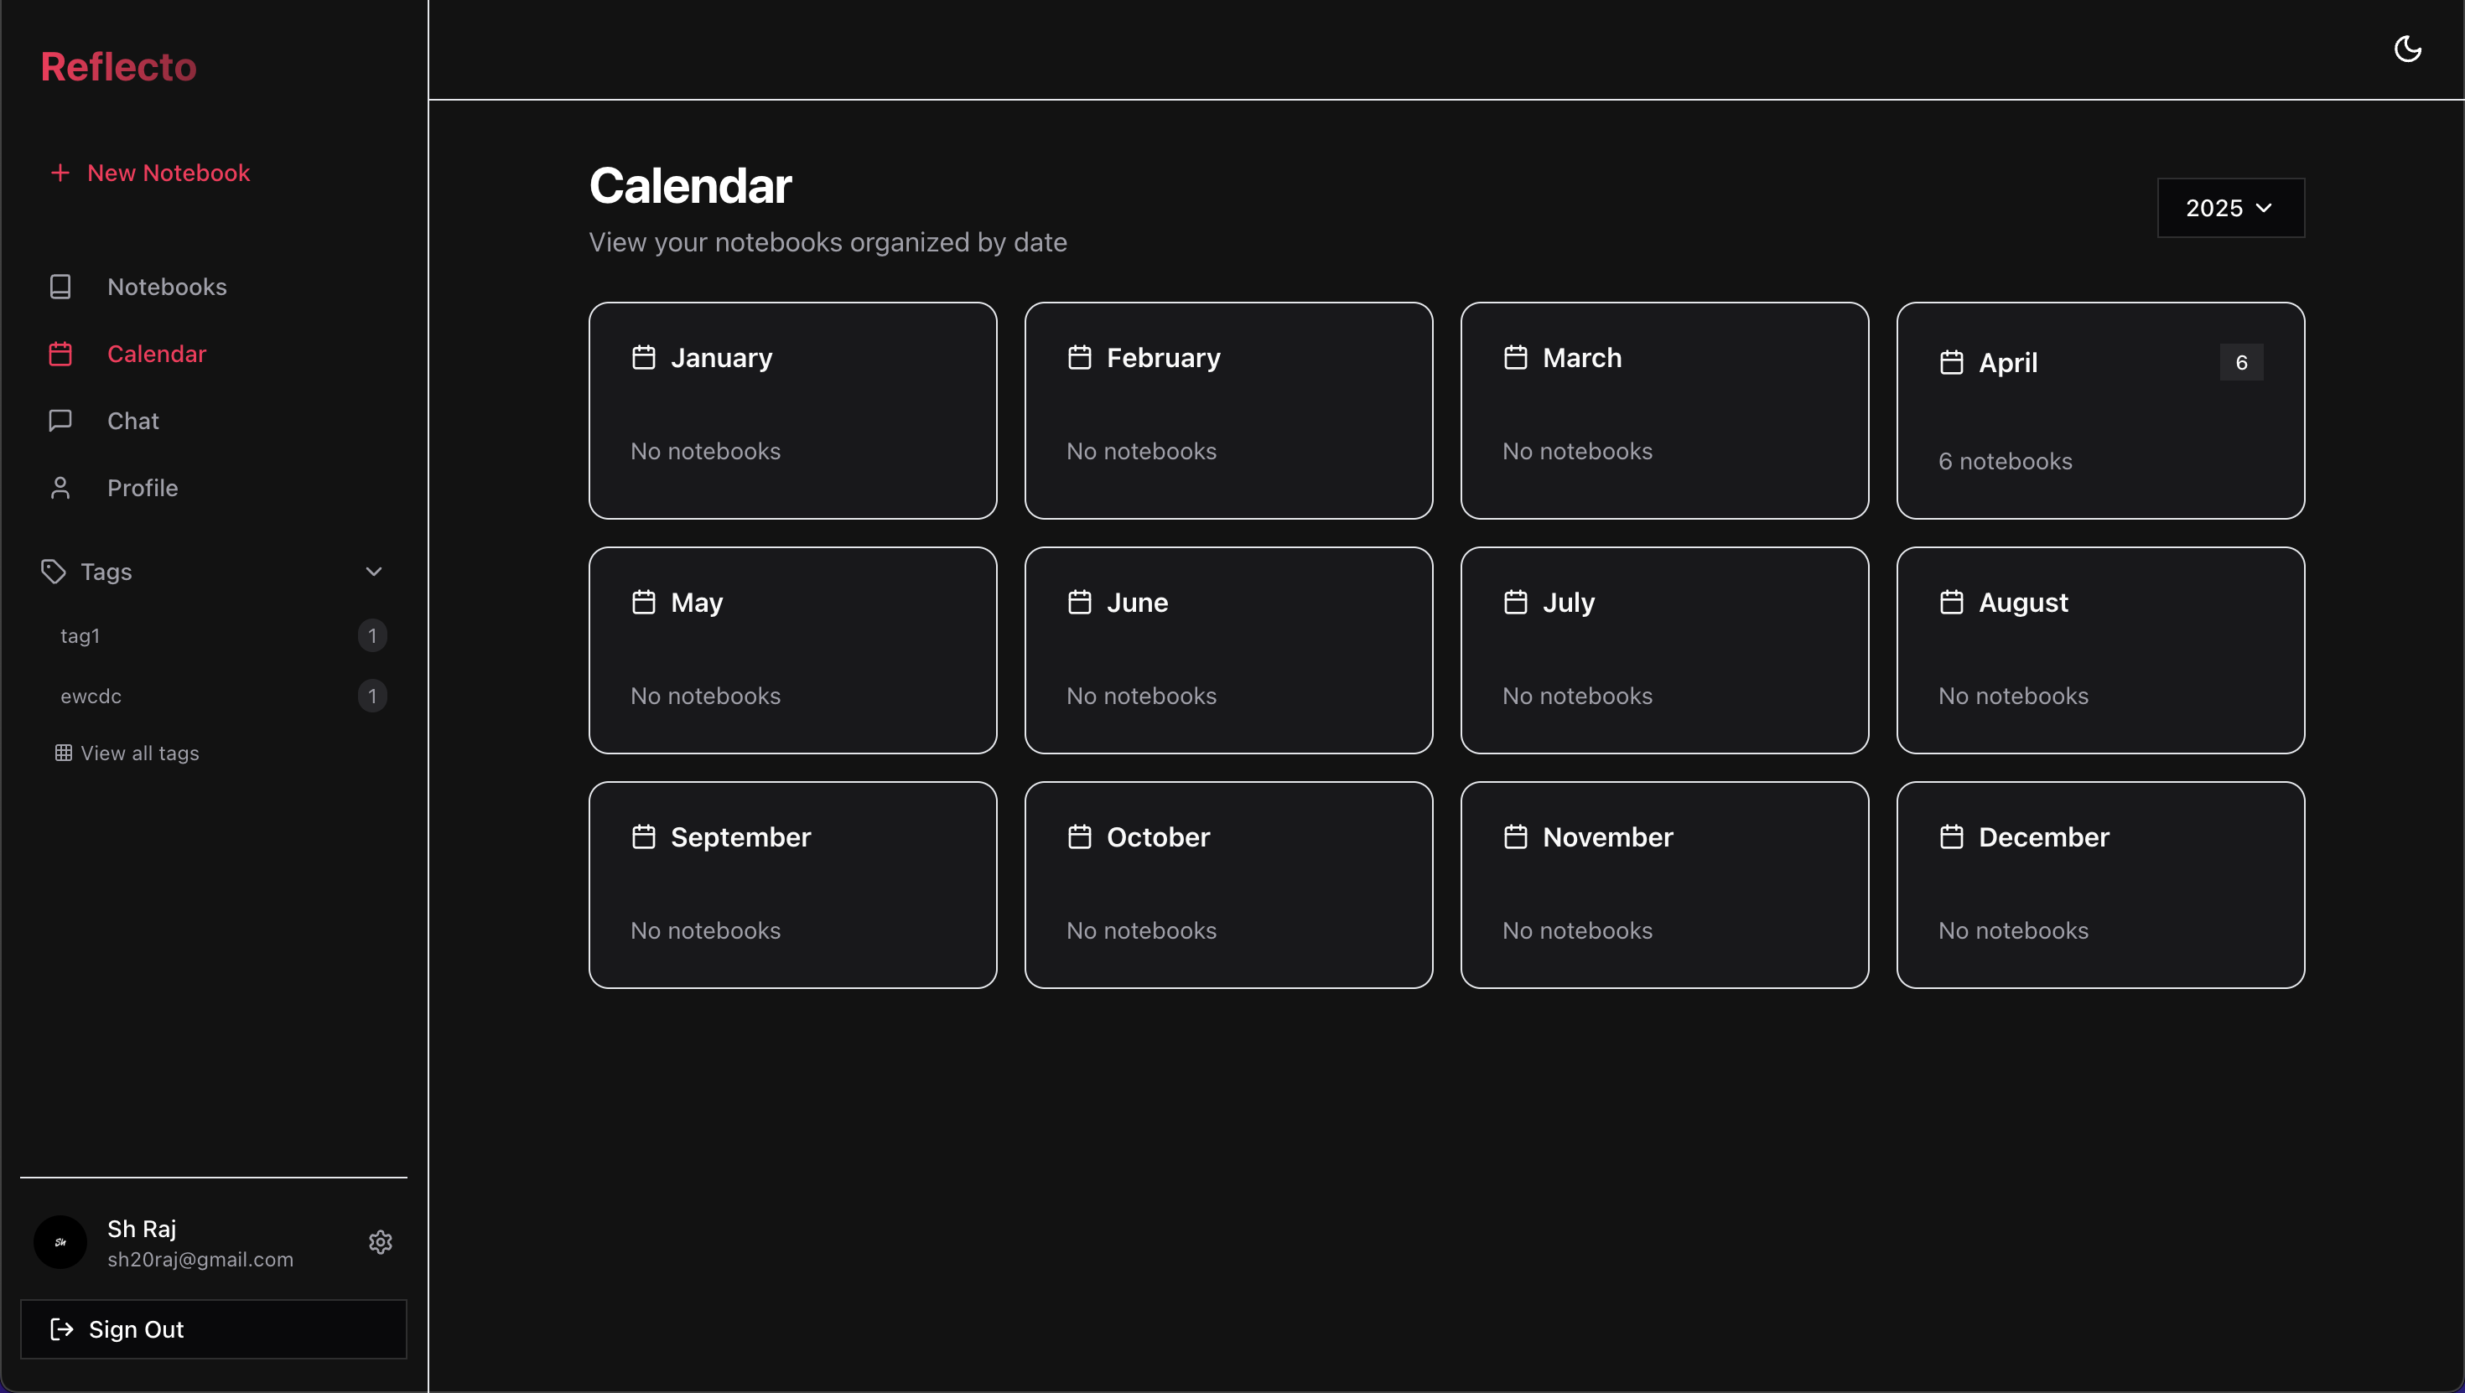
Task: Click the Profile person icon in sidebar
Action: [60, 488]
